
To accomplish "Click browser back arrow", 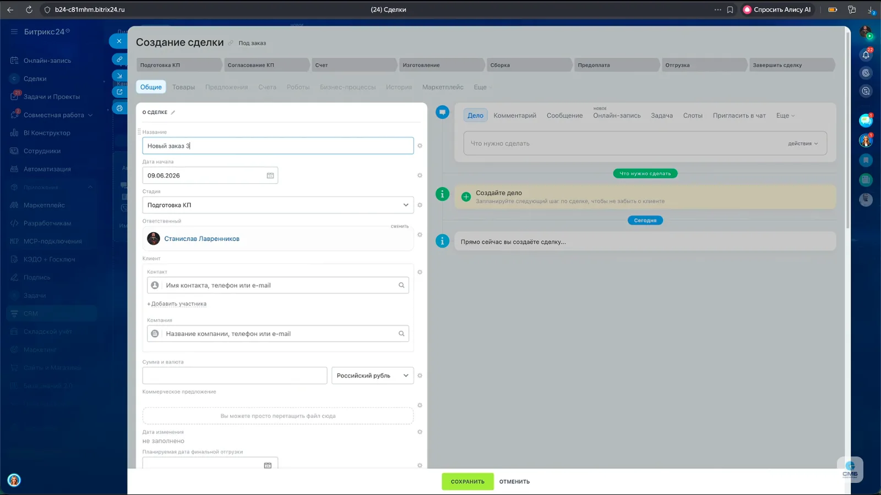I will 10,9.
